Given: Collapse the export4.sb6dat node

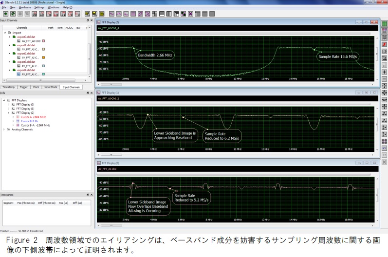Looking at the screenshot, I should (x=10, y=70).
